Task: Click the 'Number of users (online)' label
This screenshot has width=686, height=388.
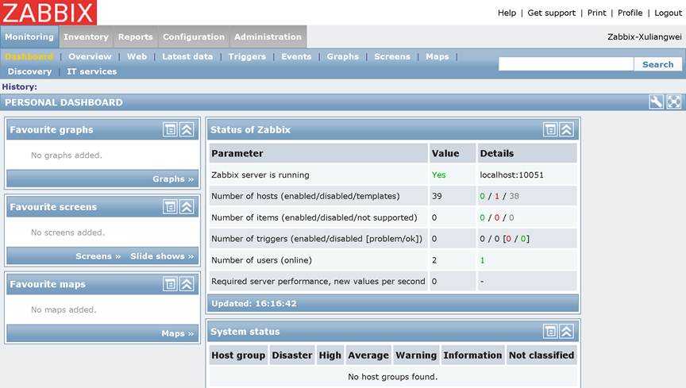Action: click(261, 259)
